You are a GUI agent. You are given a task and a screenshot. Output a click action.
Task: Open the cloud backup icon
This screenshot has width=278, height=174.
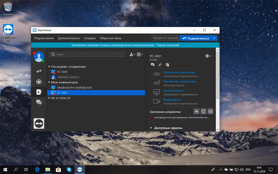coord(210,112)
